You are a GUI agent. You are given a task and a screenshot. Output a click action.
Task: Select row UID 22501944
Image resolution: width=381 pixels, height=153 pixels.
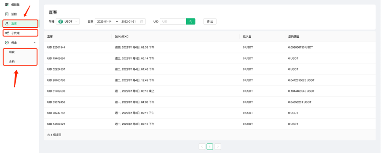tap(210, 47)
